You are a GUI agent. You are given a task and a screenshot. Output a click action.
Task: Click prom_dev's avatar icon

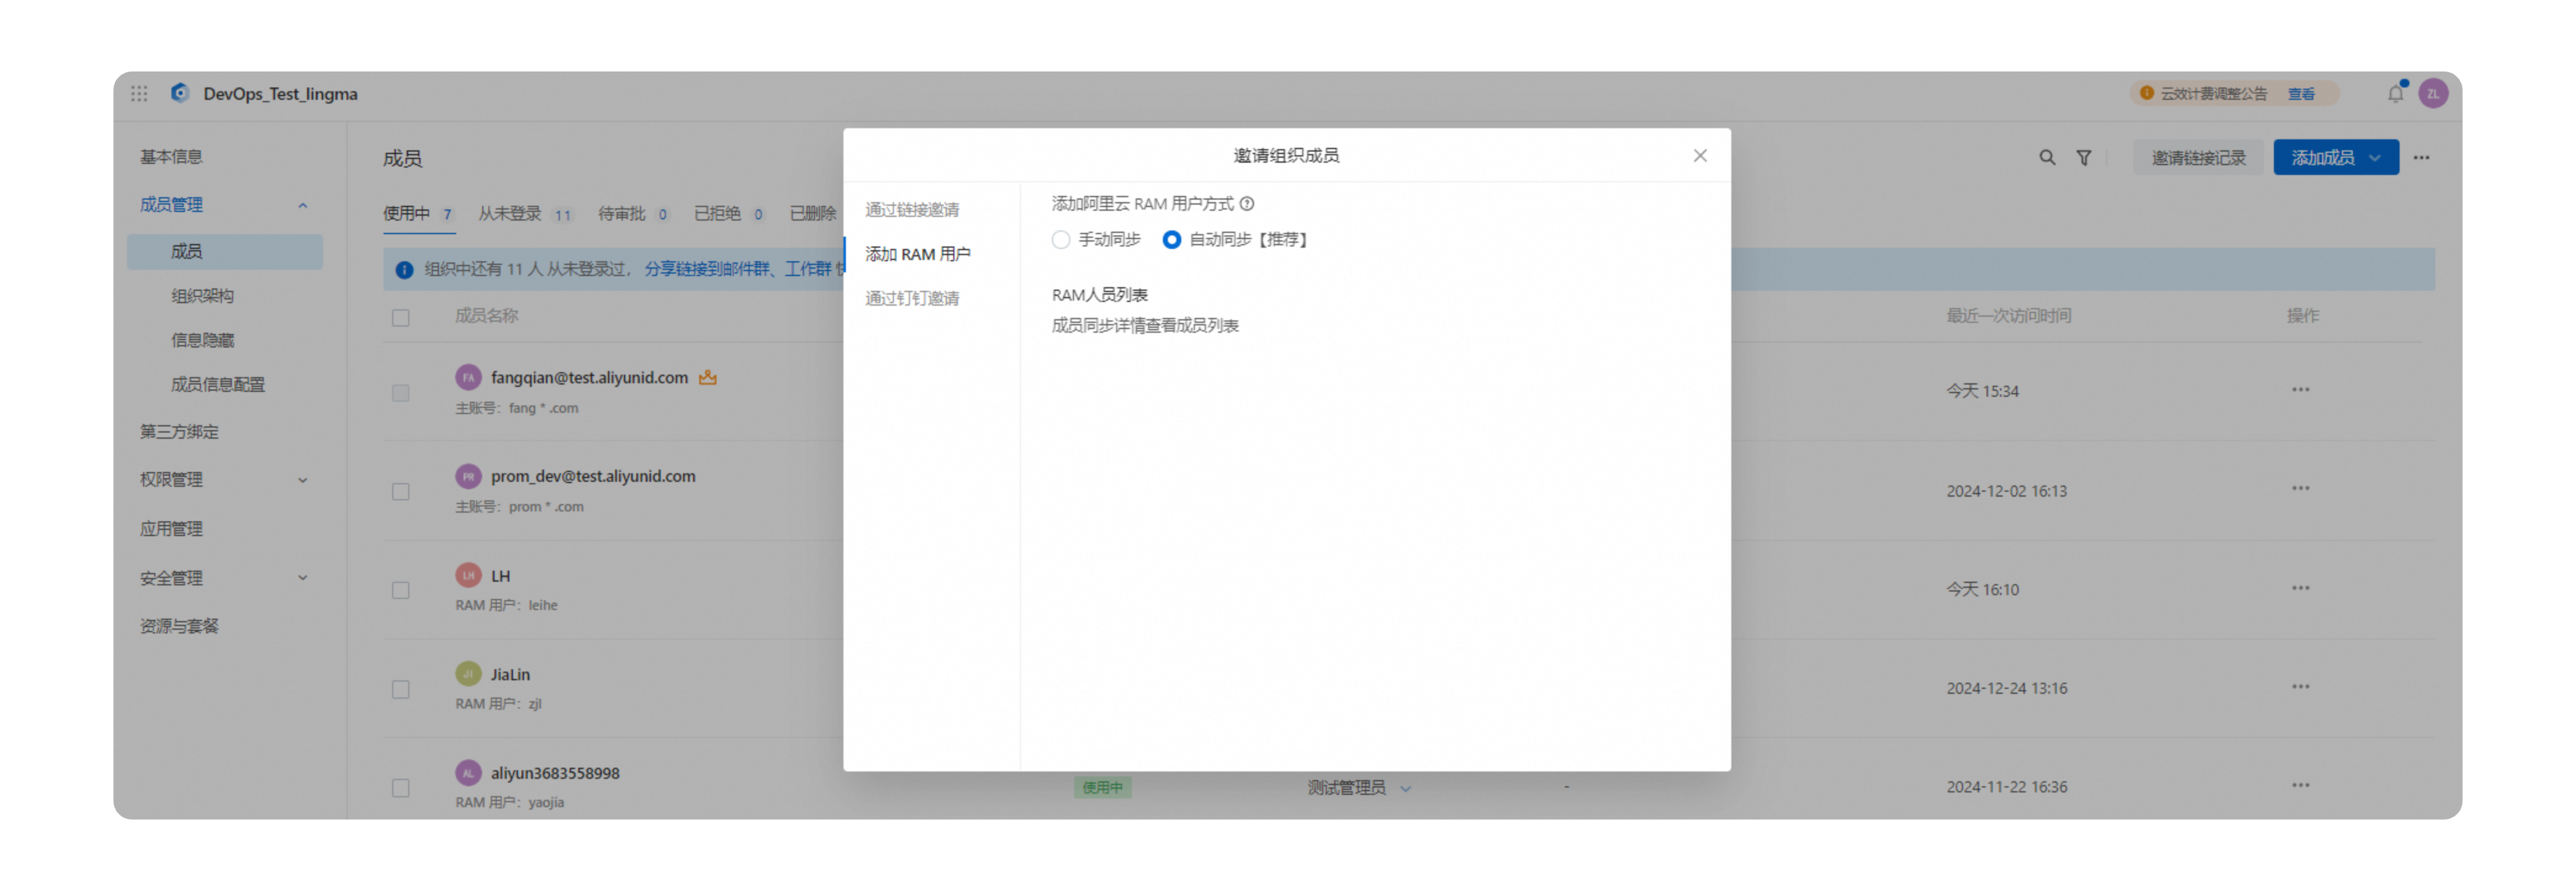point(468,476)
